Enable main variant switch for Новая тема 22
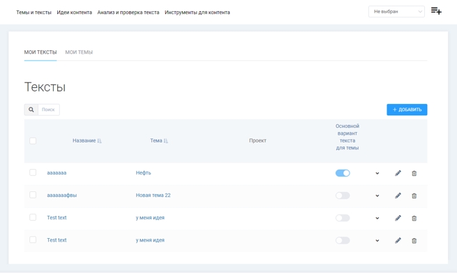This screenshot has height=273, width=457. tap(343, 195)
